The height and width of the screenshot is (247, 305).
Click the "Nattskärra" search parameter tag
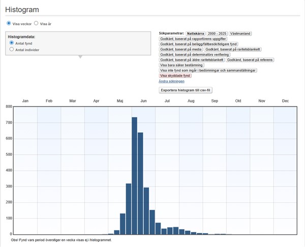195,33
